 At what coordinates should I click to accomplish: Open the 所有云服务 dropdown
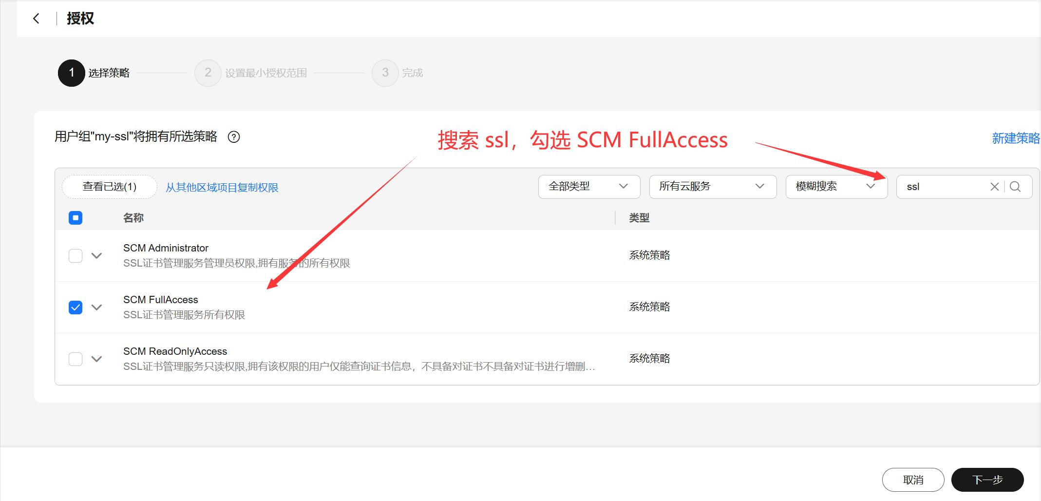(712, 187)
